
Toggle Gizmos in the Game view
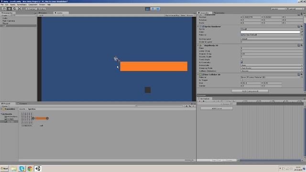coord(190,15)
